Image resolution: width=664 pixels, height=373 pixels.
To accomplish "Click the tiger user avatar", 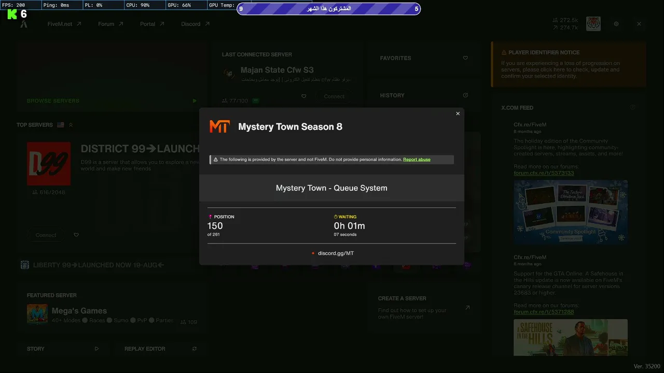I will click(x=593, y=24).
